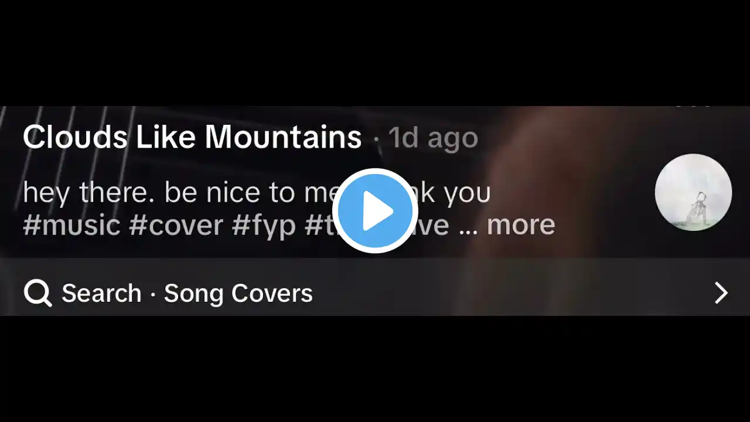Tap the word 'Mountains' in the username

(283, 137)
